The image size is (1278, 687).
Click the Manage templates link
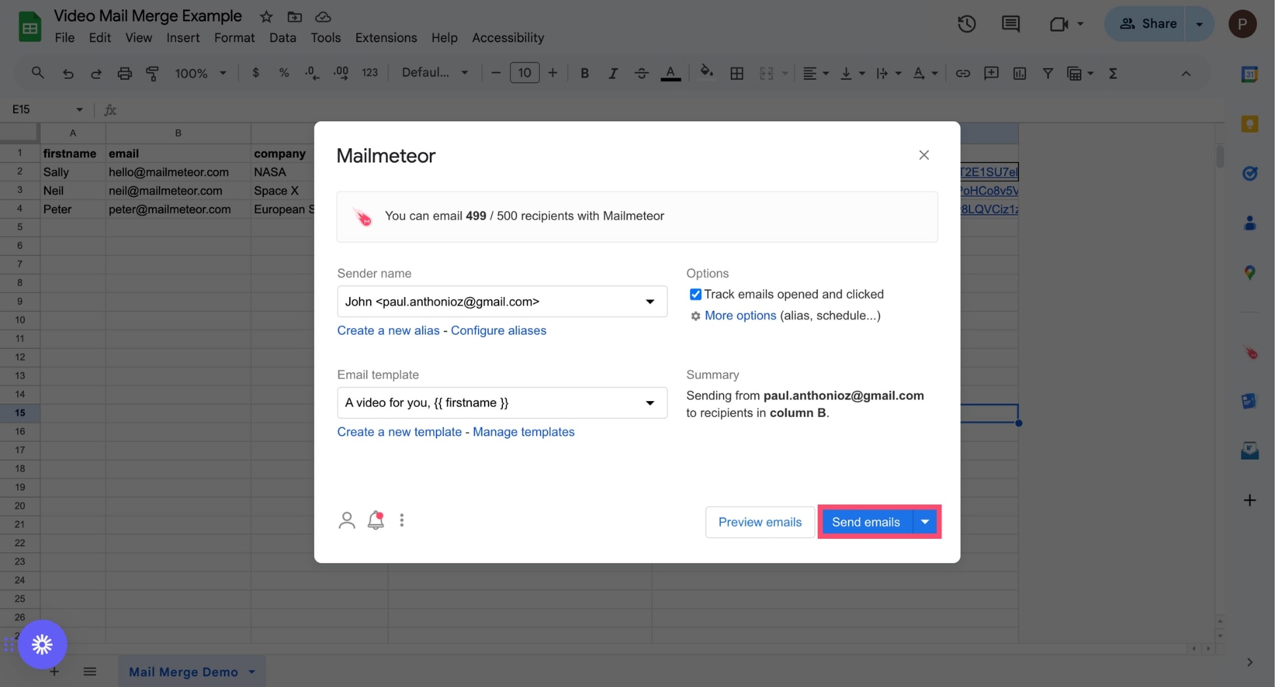(523, 432)
